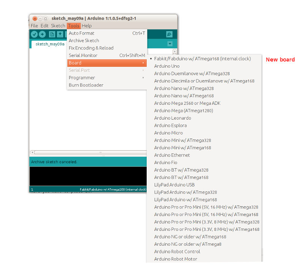Select Fix Encoding & Reload

click(107, 48)
